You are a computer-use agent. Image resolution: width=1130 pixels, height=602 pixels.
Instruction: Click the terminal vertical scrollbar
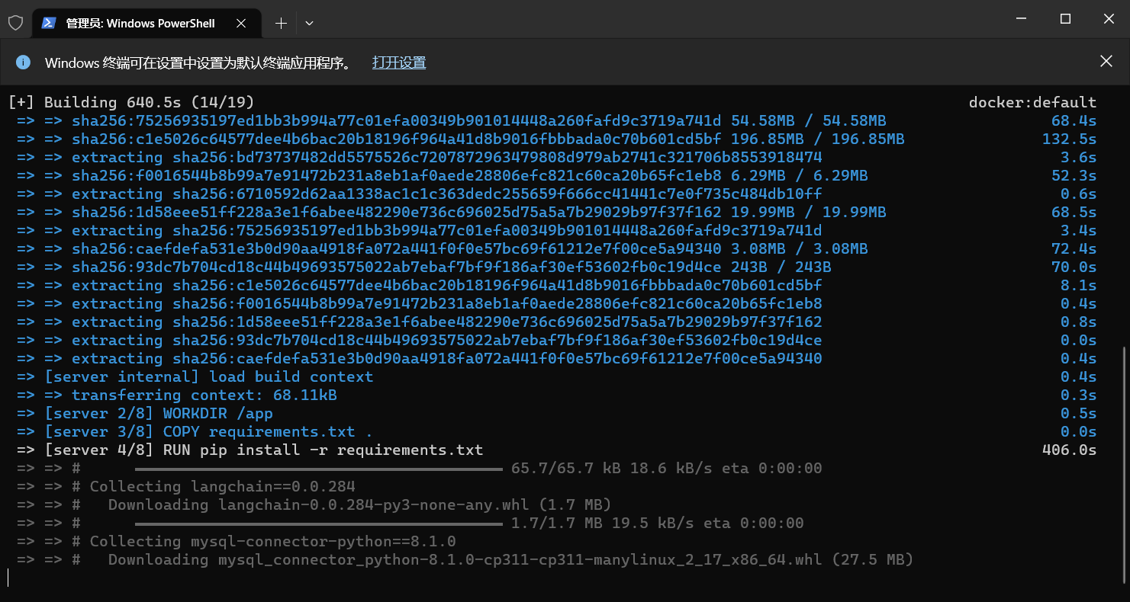1125,457
